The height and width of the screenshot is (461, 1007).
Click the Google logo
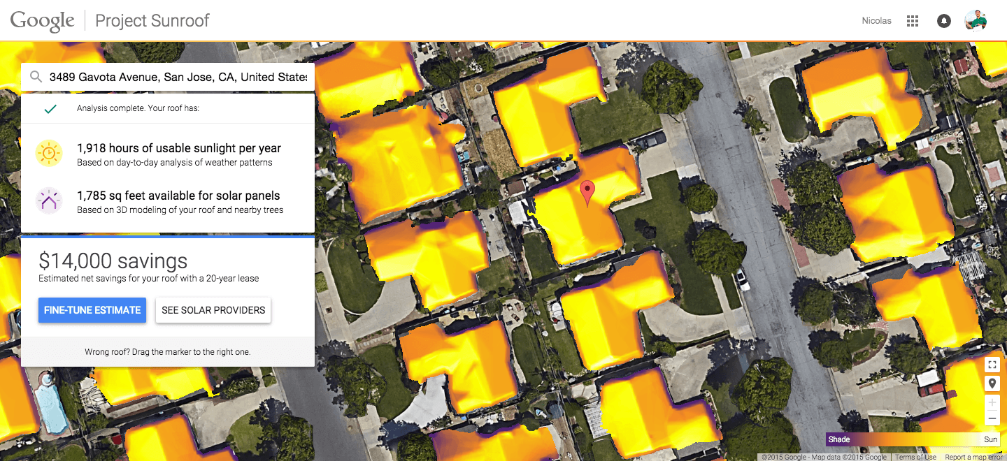(x=43, y=21)
